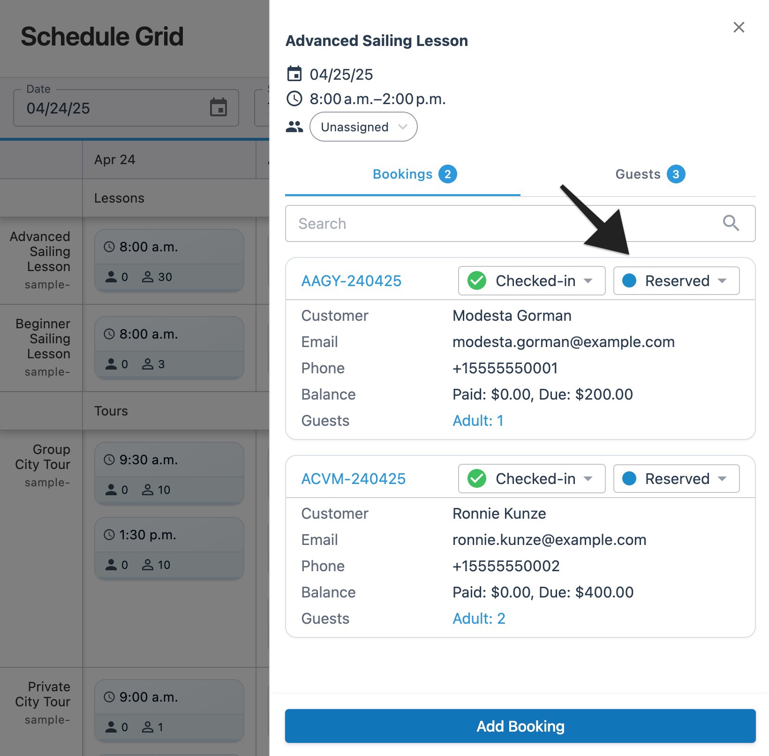This screenshot has width=769, height=756.
Task: Click the Add Booking button
Action: pos(520,726)
